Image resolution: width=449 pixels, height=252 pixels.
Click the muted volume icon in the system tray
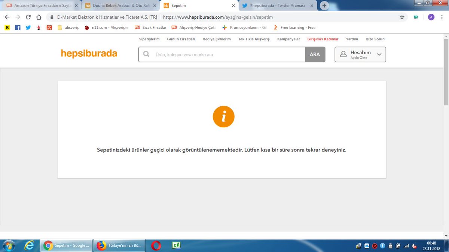[414, 246]
